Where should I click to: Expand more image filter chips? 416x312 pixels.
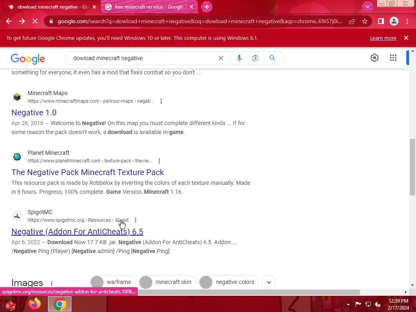(x=269, y=282)
